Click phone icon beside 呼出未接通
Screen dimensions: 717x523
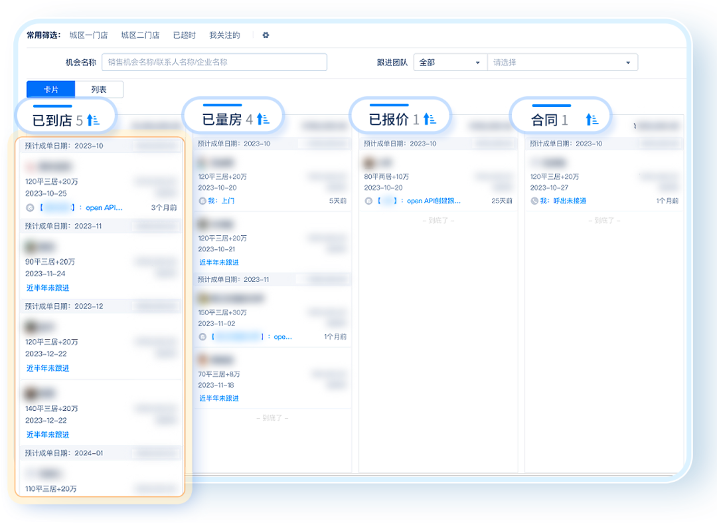534,201
